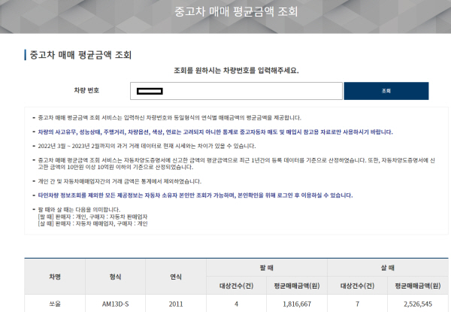The width and height of the screenshot is (451, 312).
Task: Click the buy count value 7
Action: pos(357,304)
